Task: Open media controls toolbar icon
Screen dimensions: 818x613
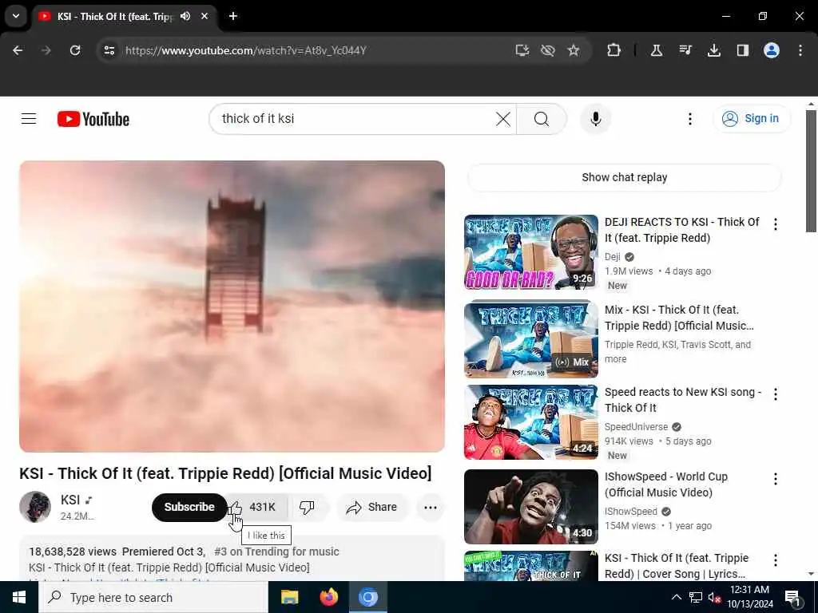Action: [685, 50]
